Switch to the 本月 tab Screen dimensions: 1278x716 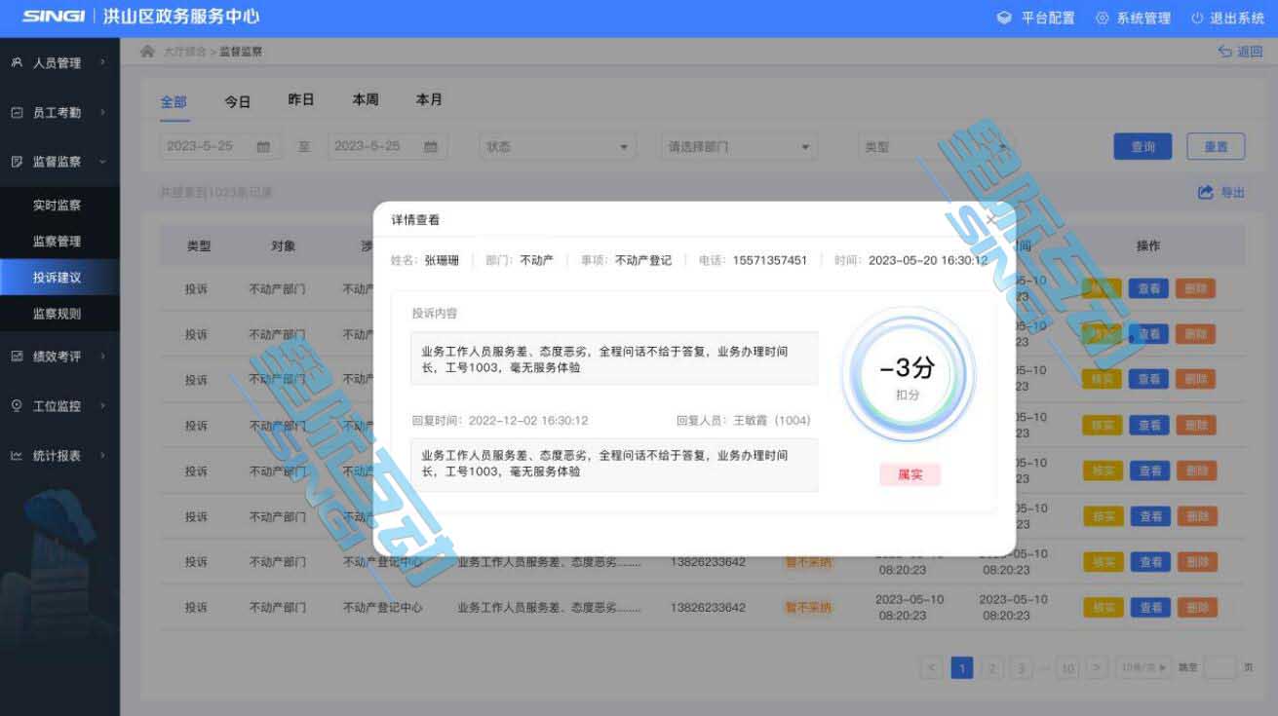[429, 100]
